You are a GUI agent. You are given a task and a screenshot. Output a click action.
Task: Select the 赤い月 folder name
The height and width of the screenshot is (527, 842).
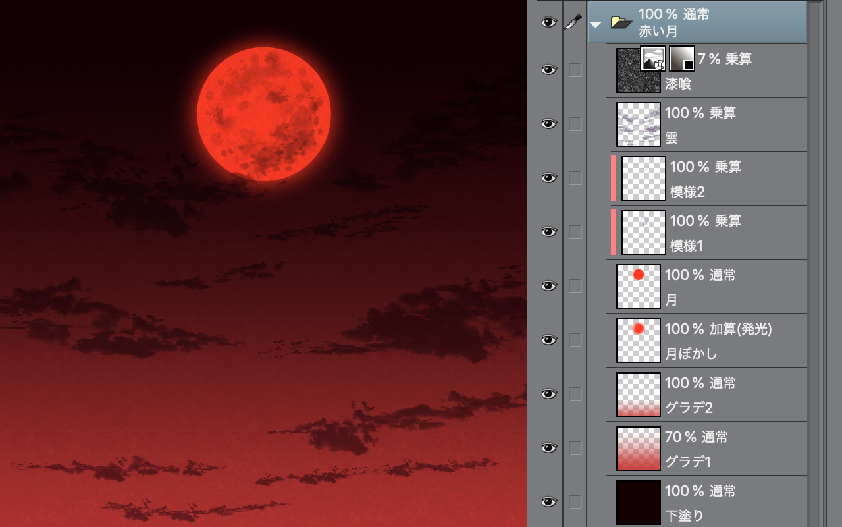point(658,31)
